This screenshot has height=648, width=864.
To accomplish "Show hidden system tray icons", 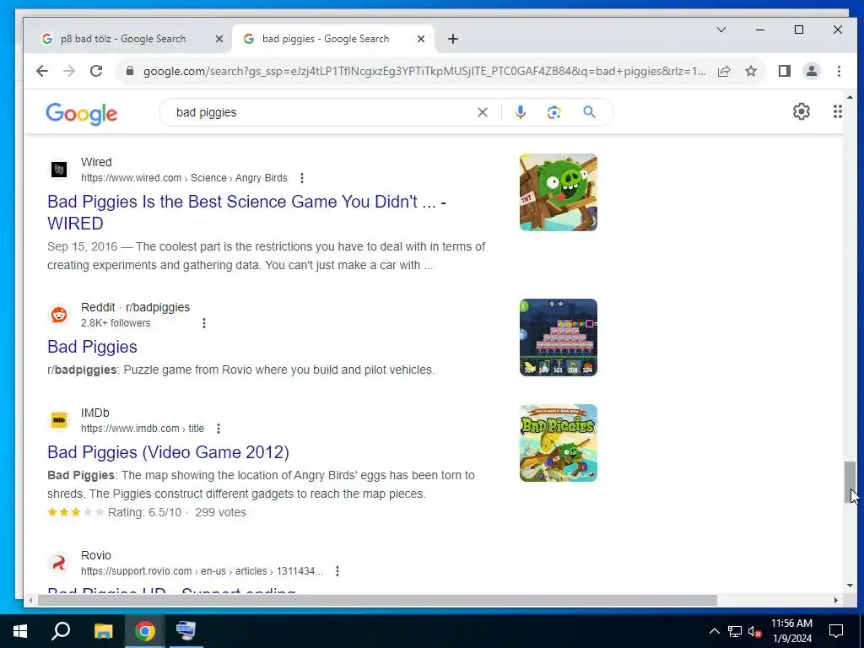I will click(714, 631).
